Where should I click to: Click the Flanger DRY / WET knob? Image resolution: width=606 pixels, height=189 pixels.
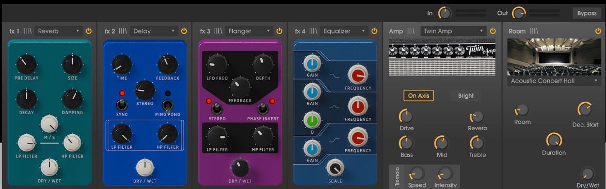pyautogui.click(x=240, y=168)
